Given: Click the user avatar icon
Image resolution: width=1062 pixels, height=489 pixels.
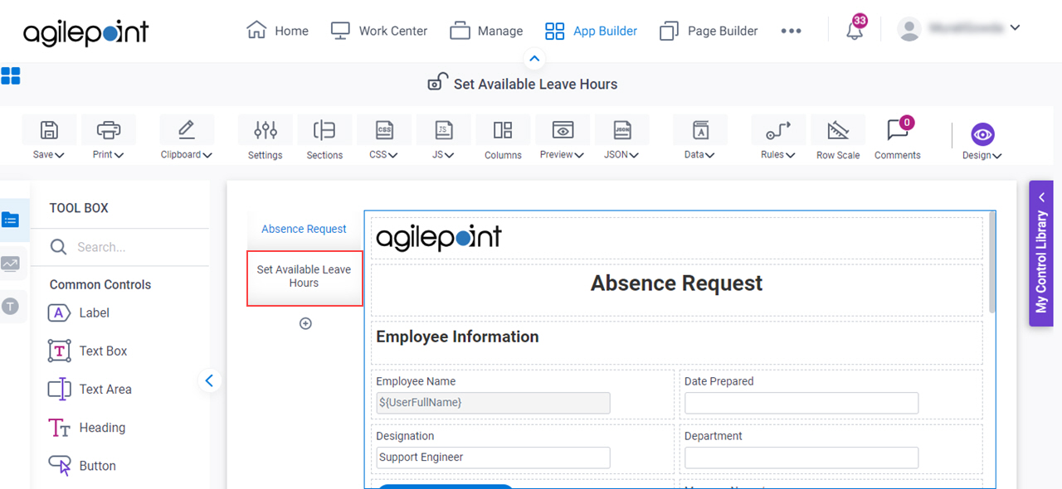Looking at the screenshot, I should click(909, 29).
